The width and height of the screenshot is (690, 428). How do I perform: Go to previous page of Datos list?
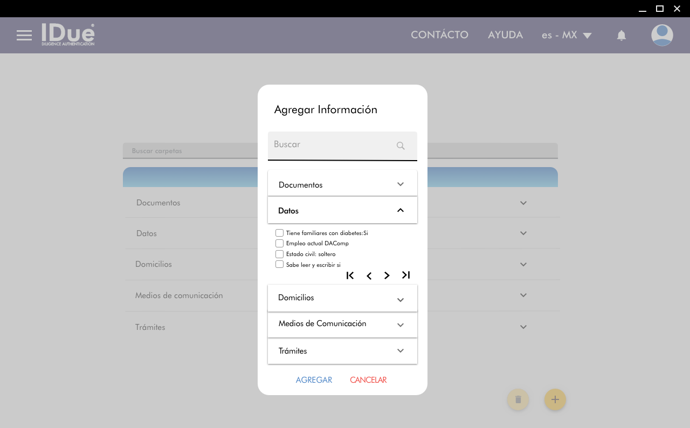(369, 275)
